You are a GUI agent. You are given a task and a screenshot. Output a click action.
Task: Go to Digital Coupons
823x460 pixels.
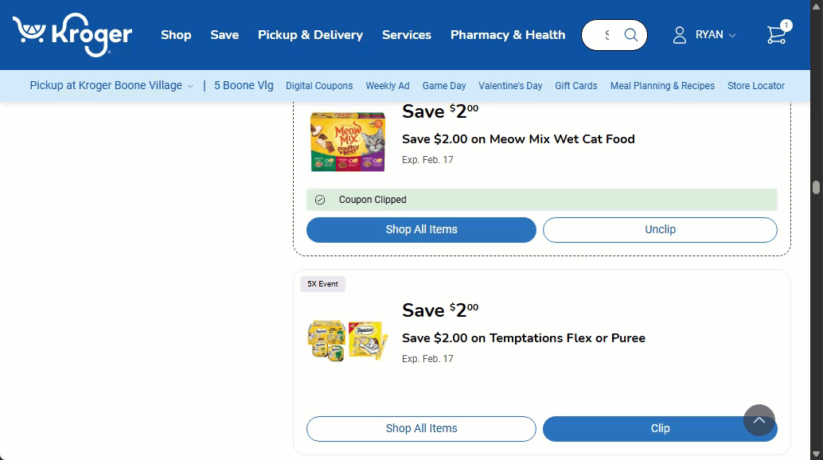[319, 86]
